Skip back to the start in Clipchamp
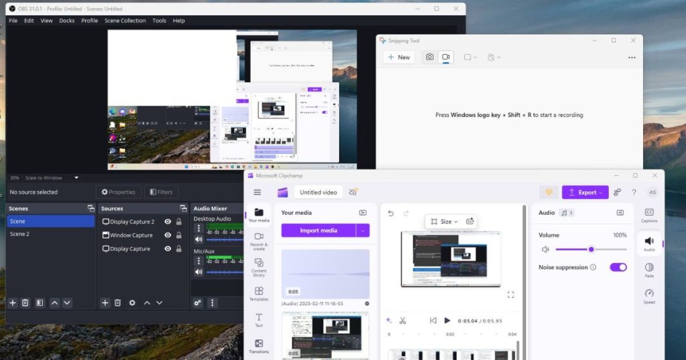Screen dimensions: 686x360 coord(433,321)
